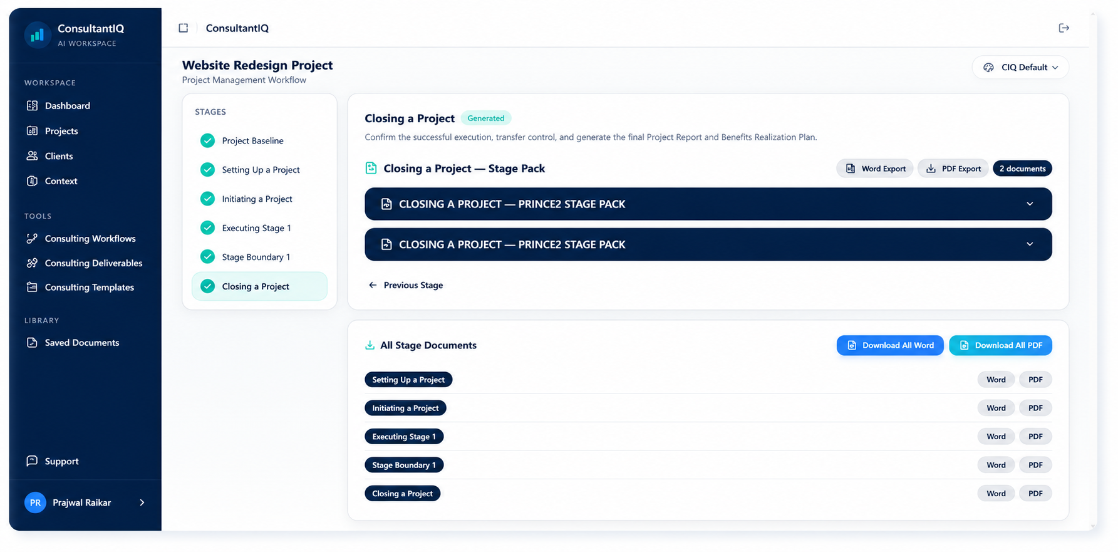Click the Generated status badge
This screenshot has width=1118, height=552.
(486, 118)
